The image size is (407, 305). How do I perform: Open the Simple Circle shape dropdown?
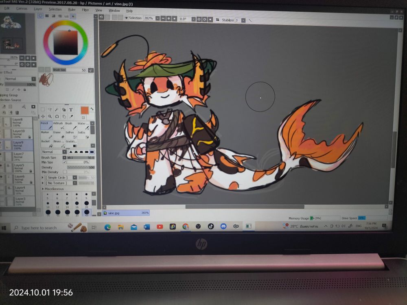coord(75,178)
